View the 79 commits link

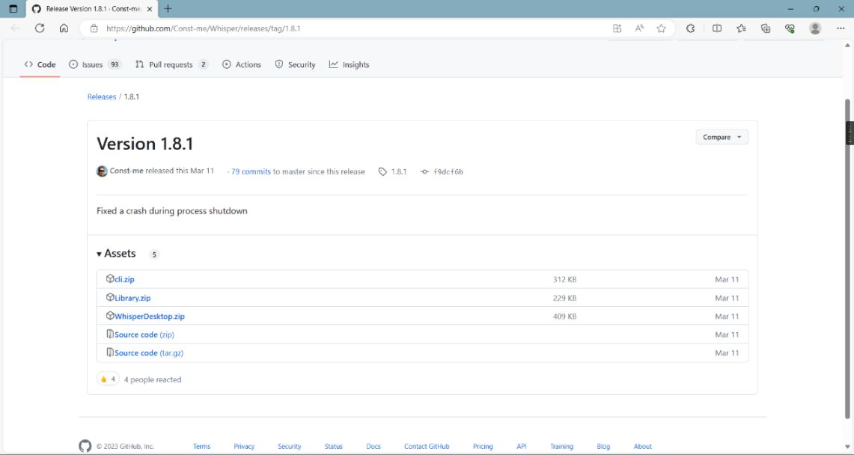pyautogui.click(x=251, y=171)
